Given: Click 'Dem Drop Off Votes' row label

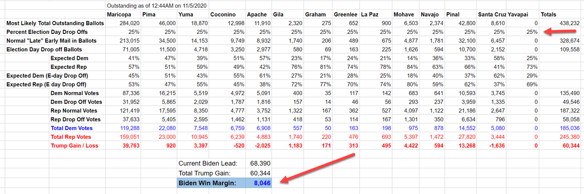Looking at the screenshot, I should click(76, 102).
